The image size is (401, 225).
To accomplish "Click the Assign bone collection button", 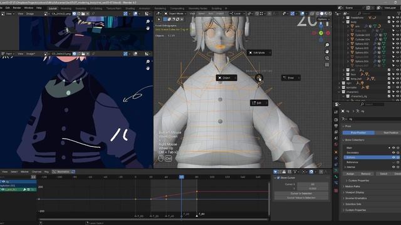I will click(x=350, y=174).
